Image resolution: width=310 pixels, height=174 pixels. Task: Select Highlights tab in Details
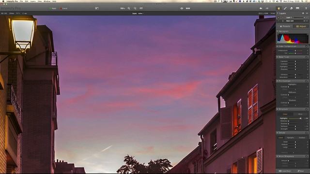[291, 138]
